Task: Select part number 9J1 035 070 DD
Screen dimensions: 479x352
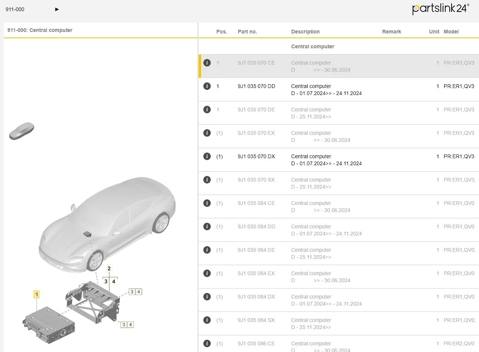Action: click(256, 86)
